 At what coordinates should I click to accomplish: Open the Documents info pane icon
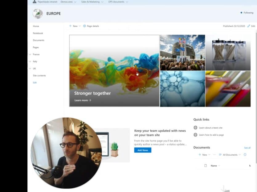coord(245,155)
